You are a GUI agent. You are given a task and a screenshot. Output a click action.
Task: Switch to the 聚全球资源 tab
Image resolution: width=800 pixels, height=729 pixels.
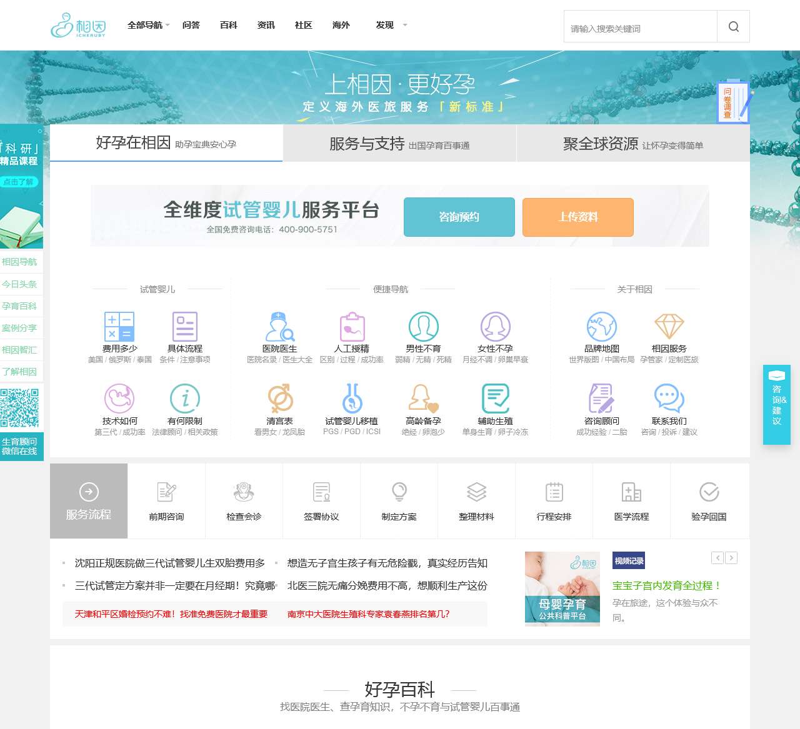tap(632, 144)
